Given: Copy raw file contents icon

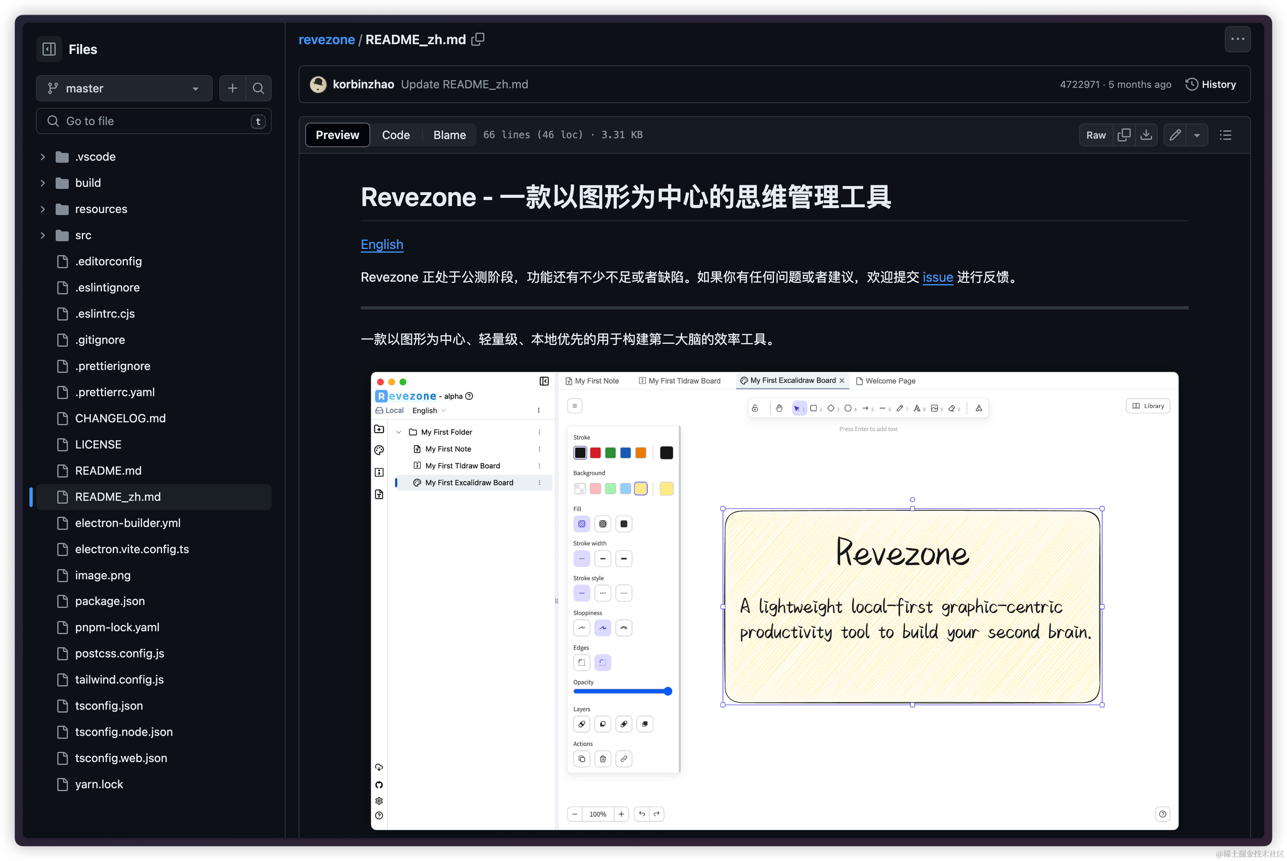Looking at the screenshot, I should 1124,135.
